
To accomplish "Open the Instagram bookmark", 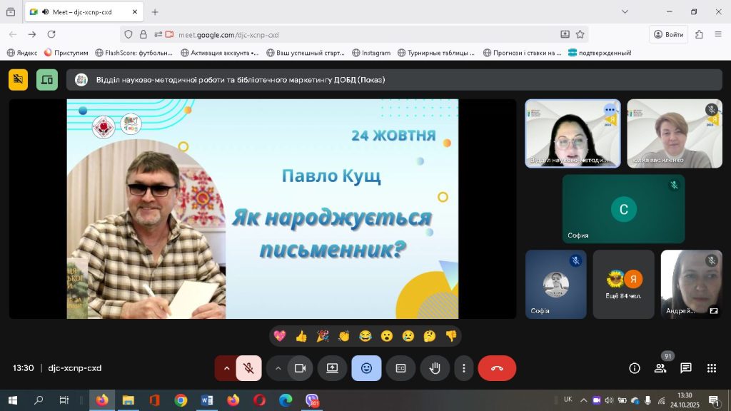I will [371, 52].
